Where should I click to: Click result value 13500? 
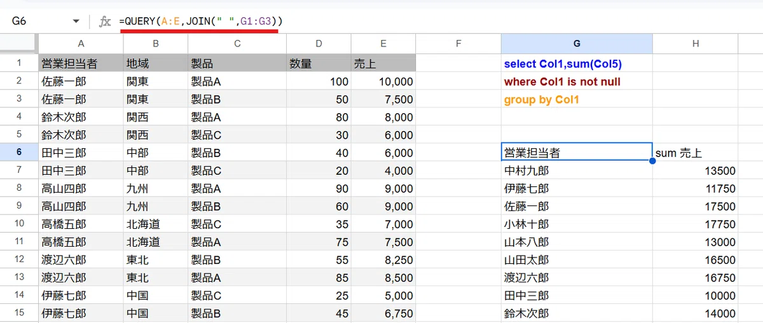[x=696, y=170]
